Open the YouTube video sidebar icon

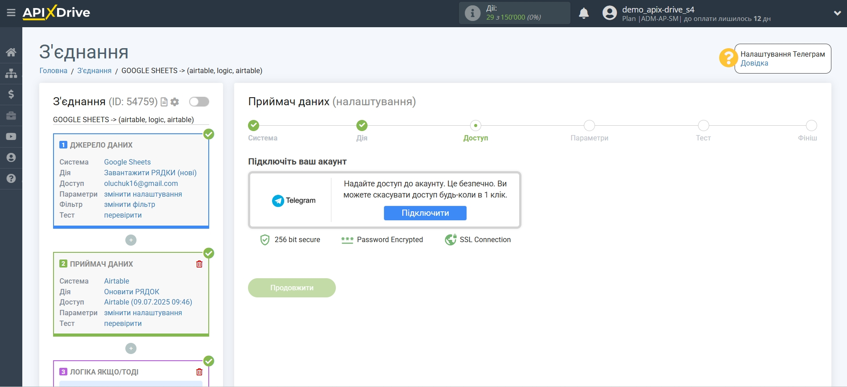[x=11, y=136]
